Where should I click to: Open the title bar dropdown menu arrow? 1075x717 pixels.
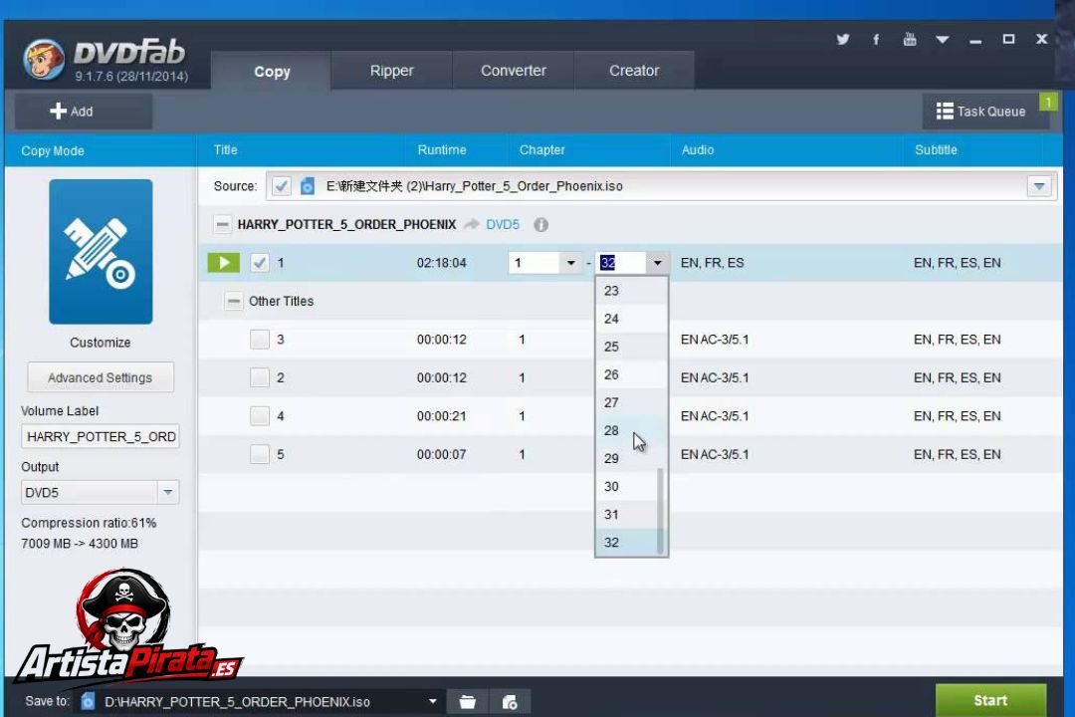(x=942, y=40)
